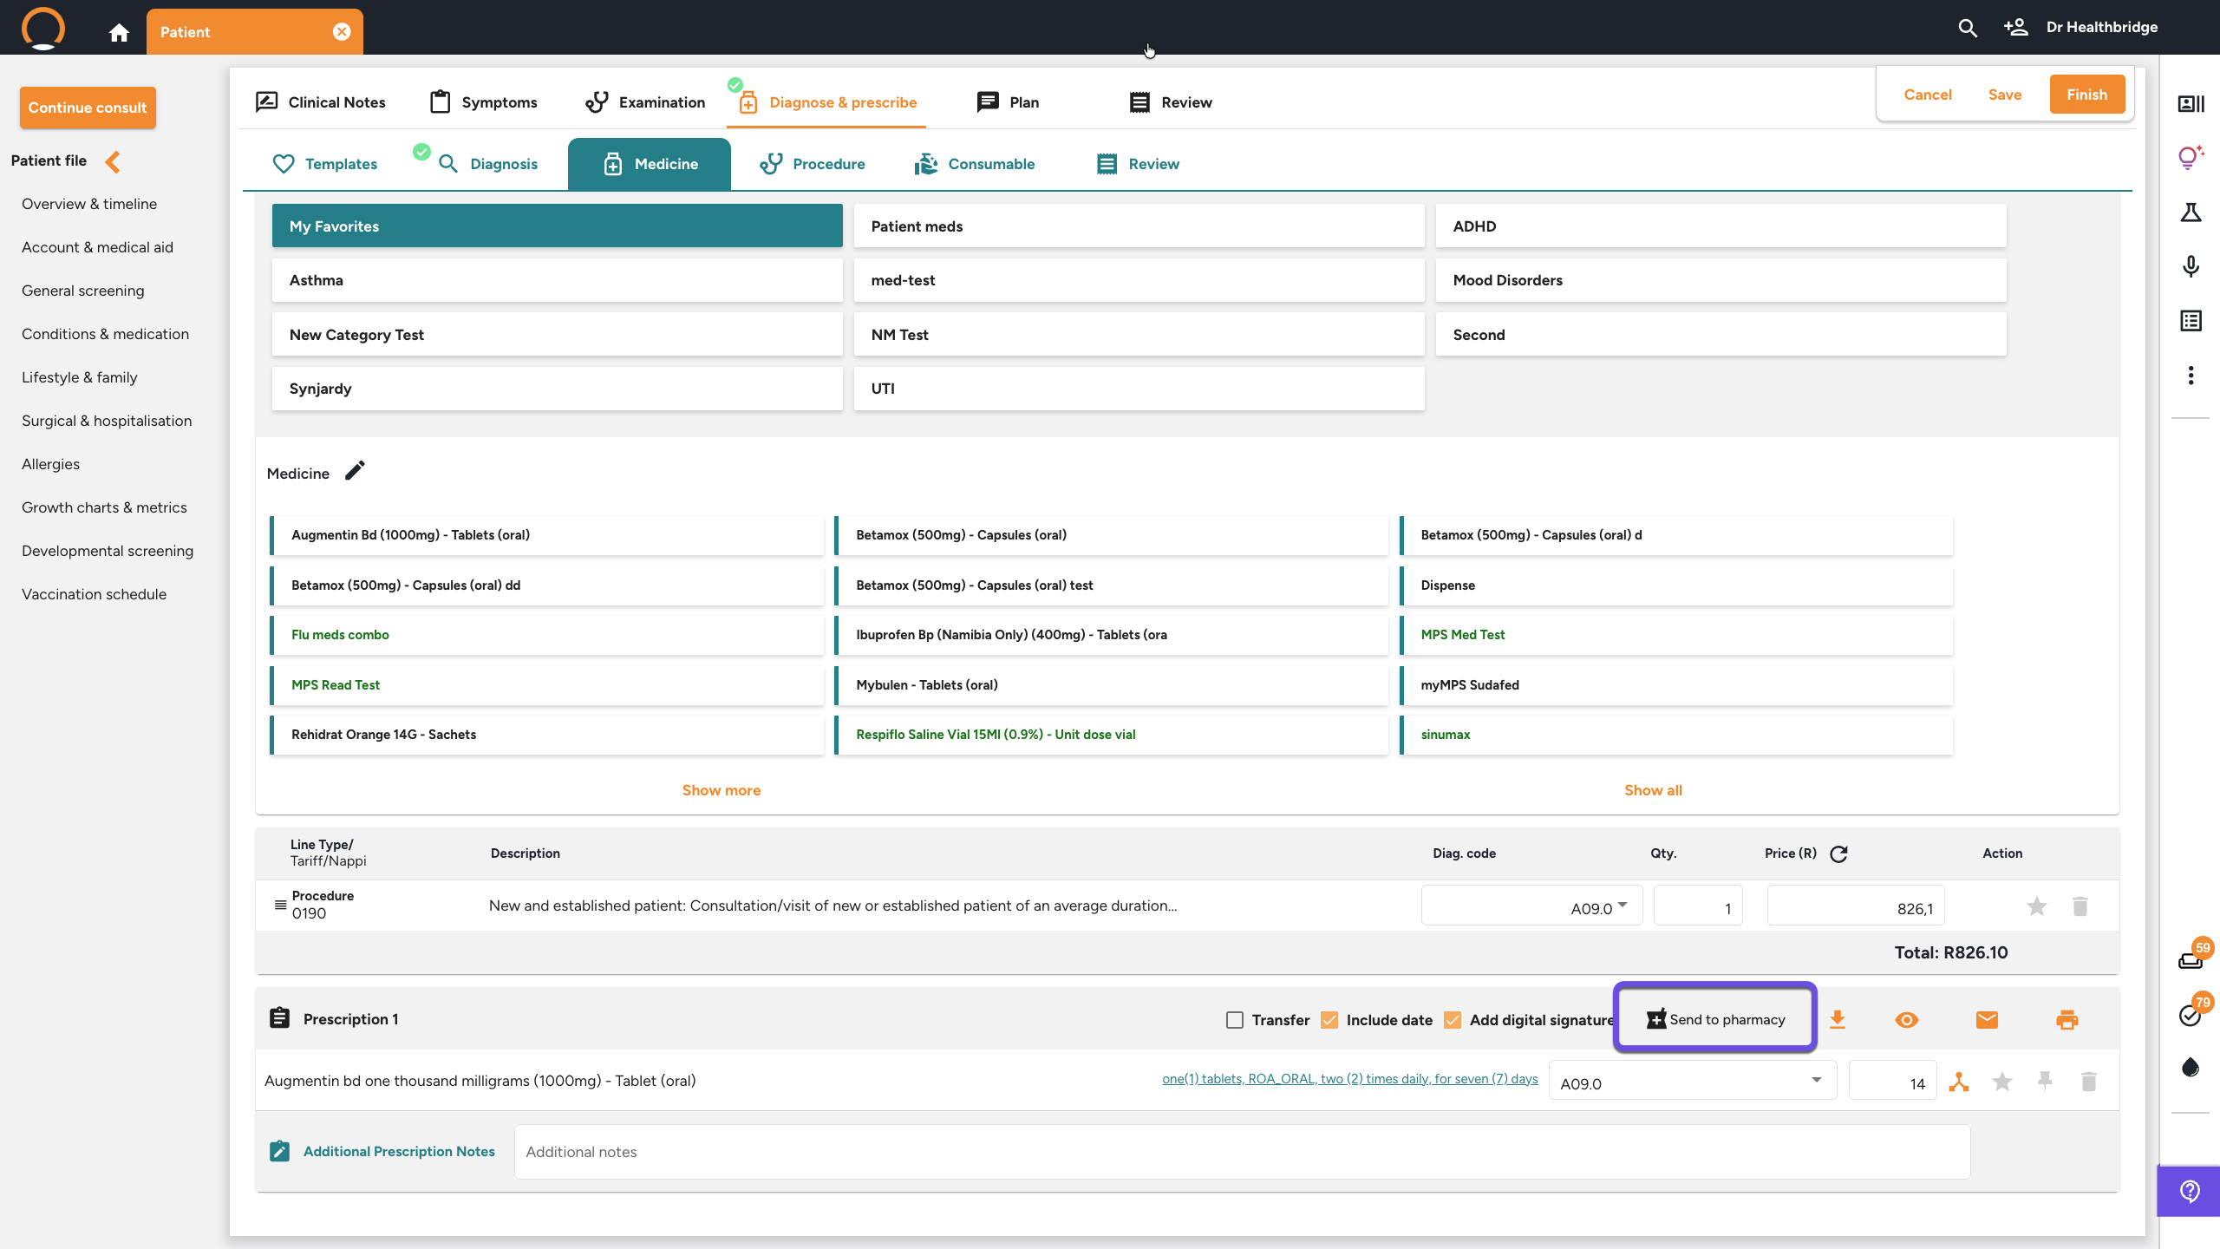Favorite the Procedure 0190 line

tap(2037, 907)
